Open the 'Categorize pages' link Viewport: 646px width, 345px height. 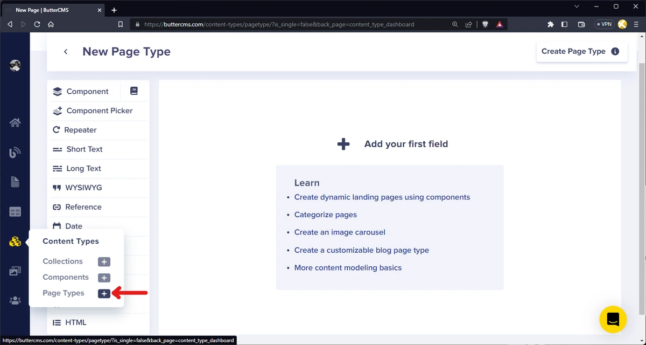coord(326,215)
